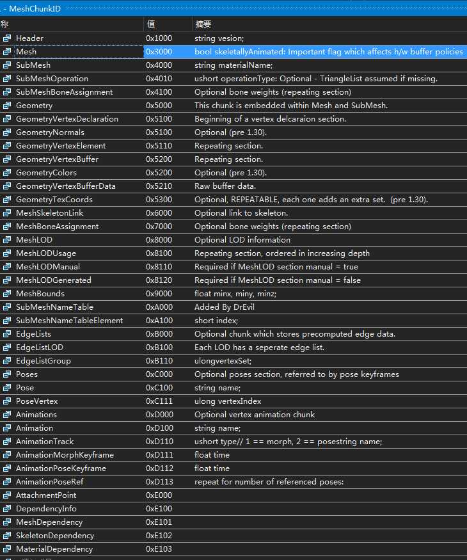The image size is (467, 560).
Task: Select the Pose member name
Action: click(x=25, y=388)
